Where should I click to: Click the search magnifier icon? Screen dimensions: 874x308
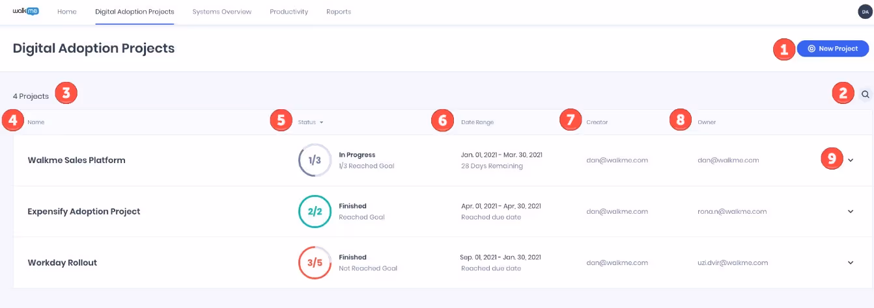click(x=866, y=94)
